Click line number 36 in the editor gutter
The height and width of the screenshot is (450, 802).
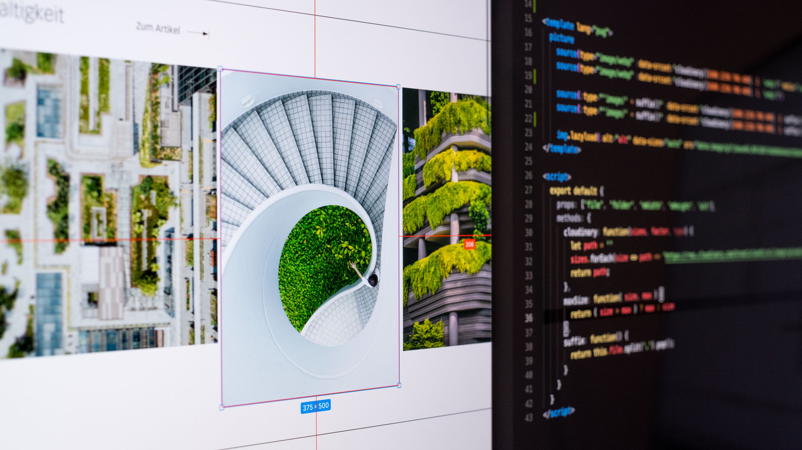[x=528, y=318]
